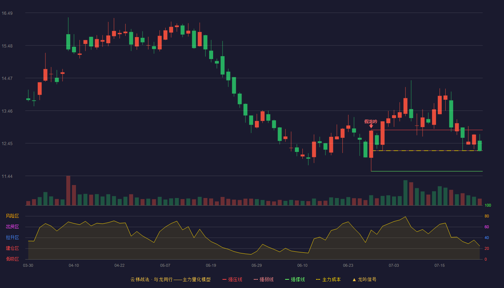Select the 建仓区 zone label

(12, 248)
